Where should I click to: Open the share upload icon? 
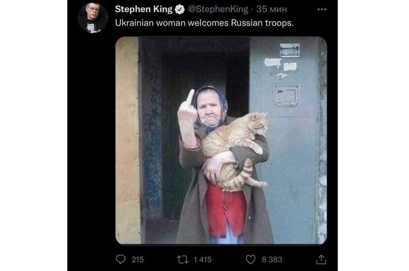(321, 260)
